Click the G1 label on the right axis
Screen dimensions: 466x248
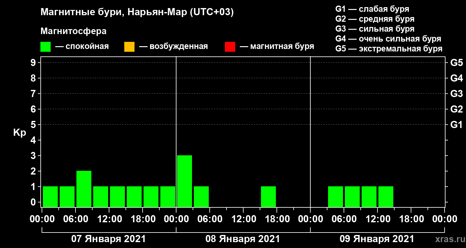tap(456, 125)
